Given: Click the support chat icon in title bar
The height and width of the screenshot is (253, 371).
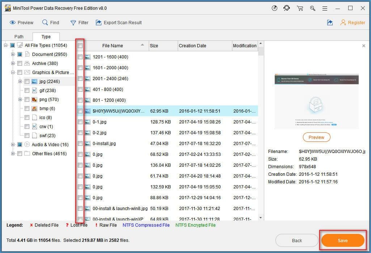Looking at the screenshot, I should click(287, 8).
